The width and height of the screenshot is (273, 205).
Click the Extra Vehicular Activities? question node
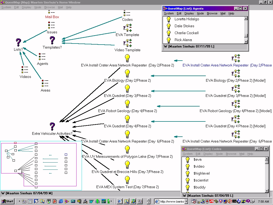(52, 127)
